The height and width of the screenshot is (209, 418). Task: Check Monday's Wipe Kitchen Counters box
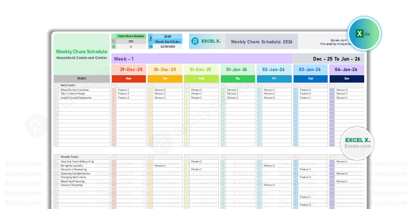click(114, 90)
